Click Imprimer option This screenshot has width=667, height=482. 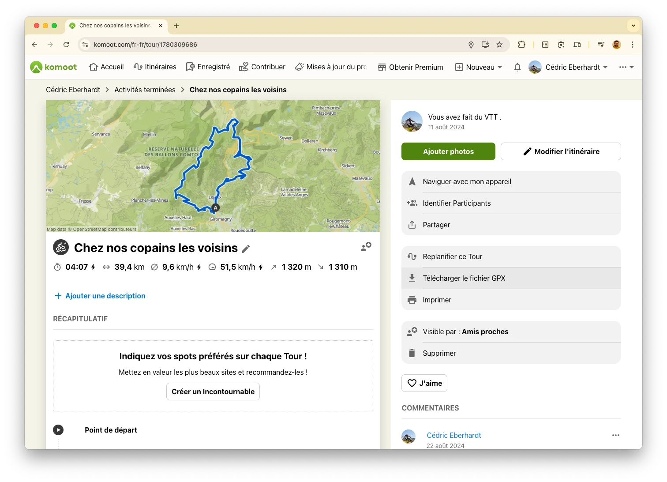click(511, 300)
